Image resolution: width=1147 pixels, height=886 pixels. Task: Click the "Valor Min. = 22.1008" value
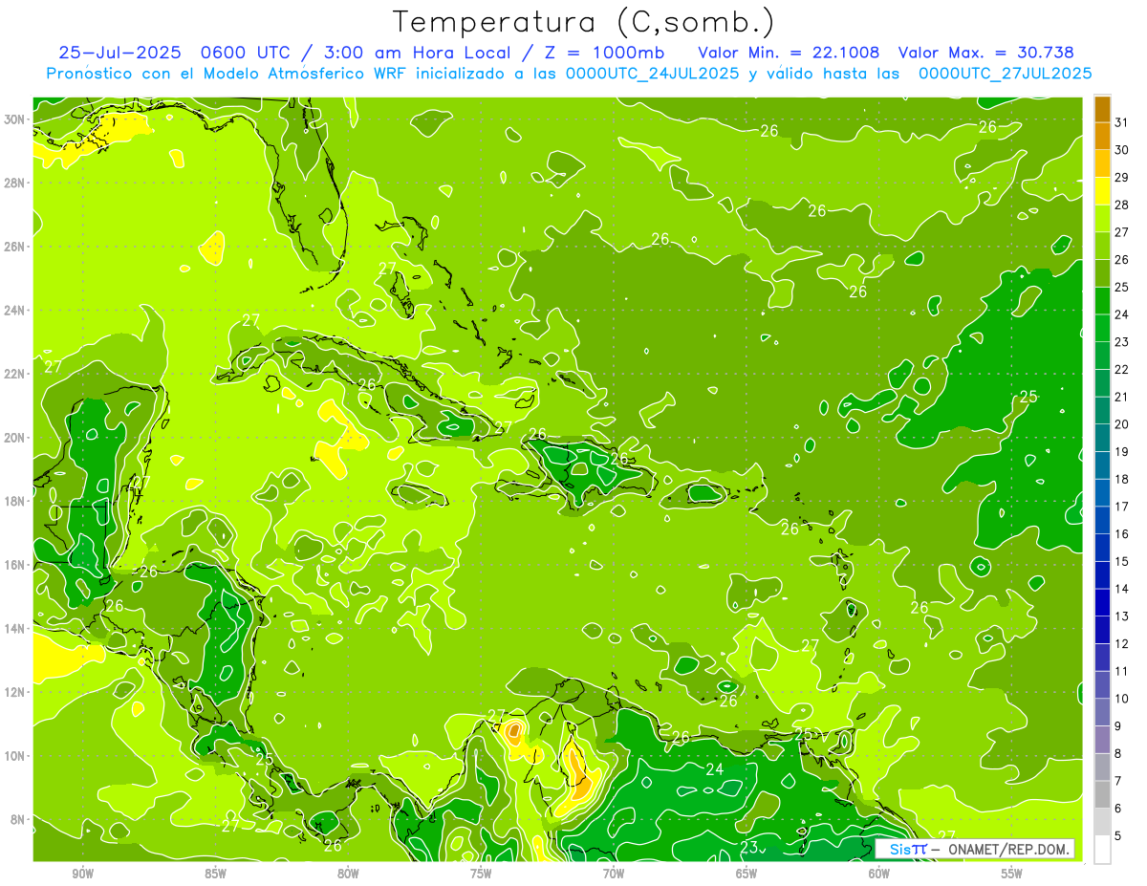pos(790,53)
